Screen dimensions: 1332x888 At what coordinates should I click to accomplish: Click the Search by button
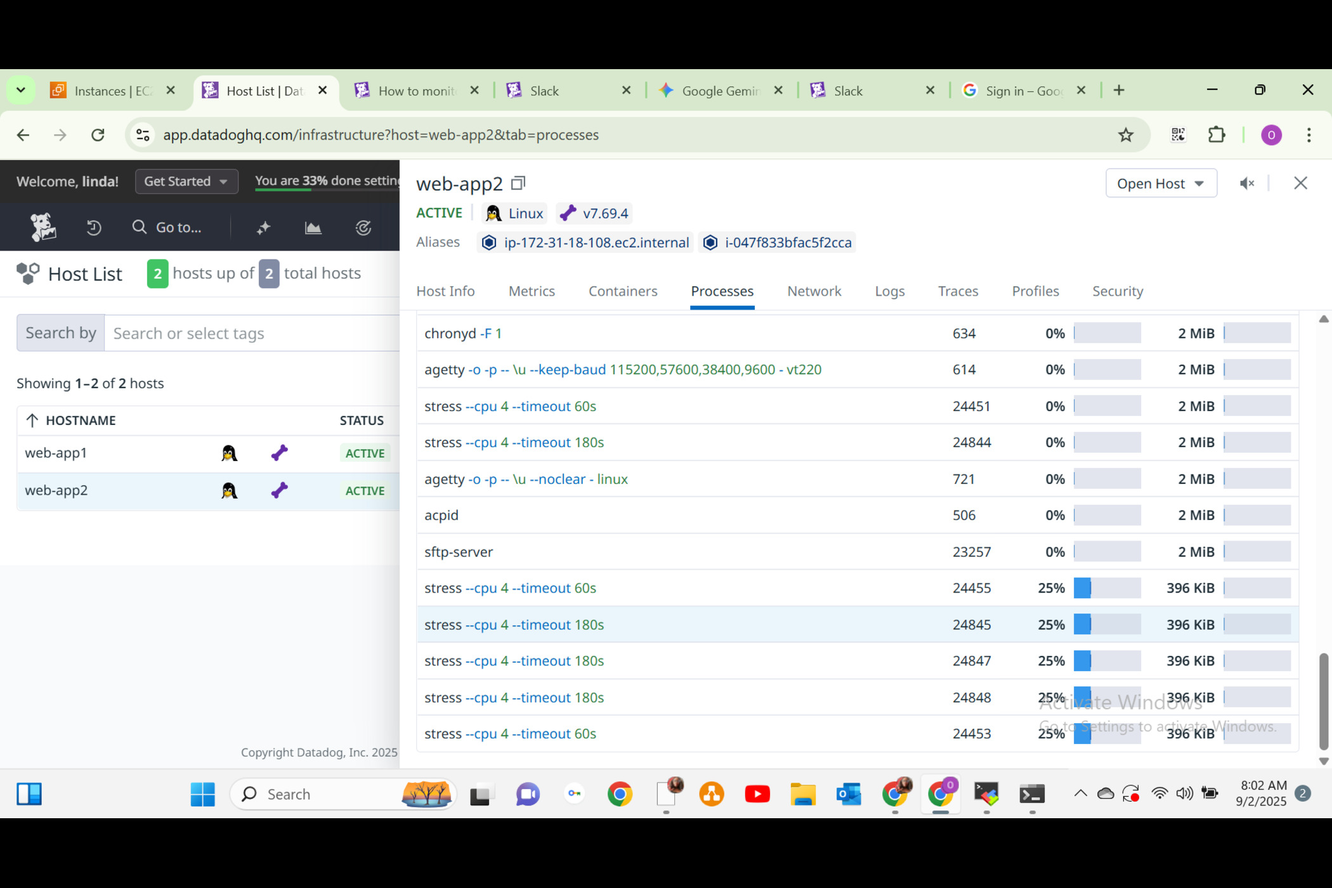coord(61,333)
